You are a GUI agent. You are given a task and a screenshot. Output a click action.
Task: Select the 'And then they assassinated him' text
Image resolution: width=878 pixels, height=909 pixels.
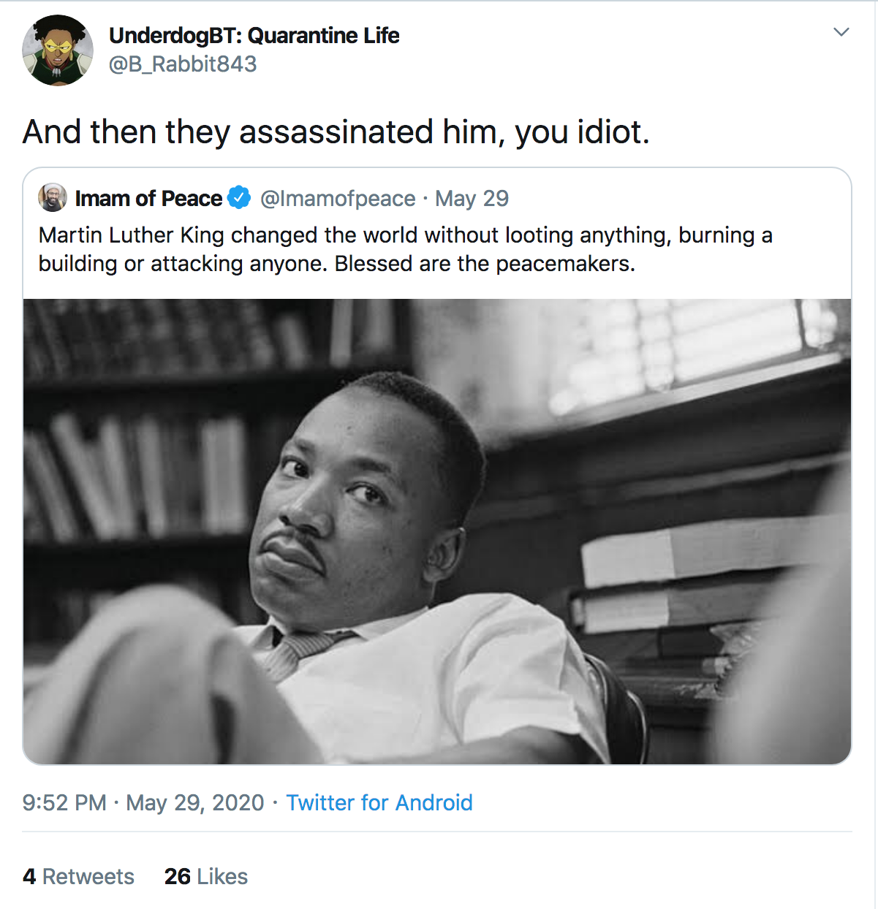336,132
